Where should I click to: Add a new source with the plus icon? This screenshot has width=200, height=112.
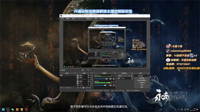(x=78, y=88)
